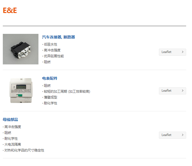192x166 pixels.
Task: Click the arrow icon on the connector Leaflet button
Action: pos(183,52)
